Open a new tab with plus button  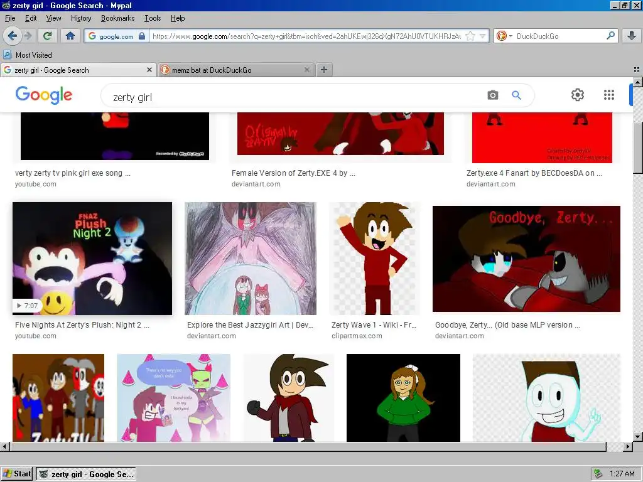tap(324, 70)
